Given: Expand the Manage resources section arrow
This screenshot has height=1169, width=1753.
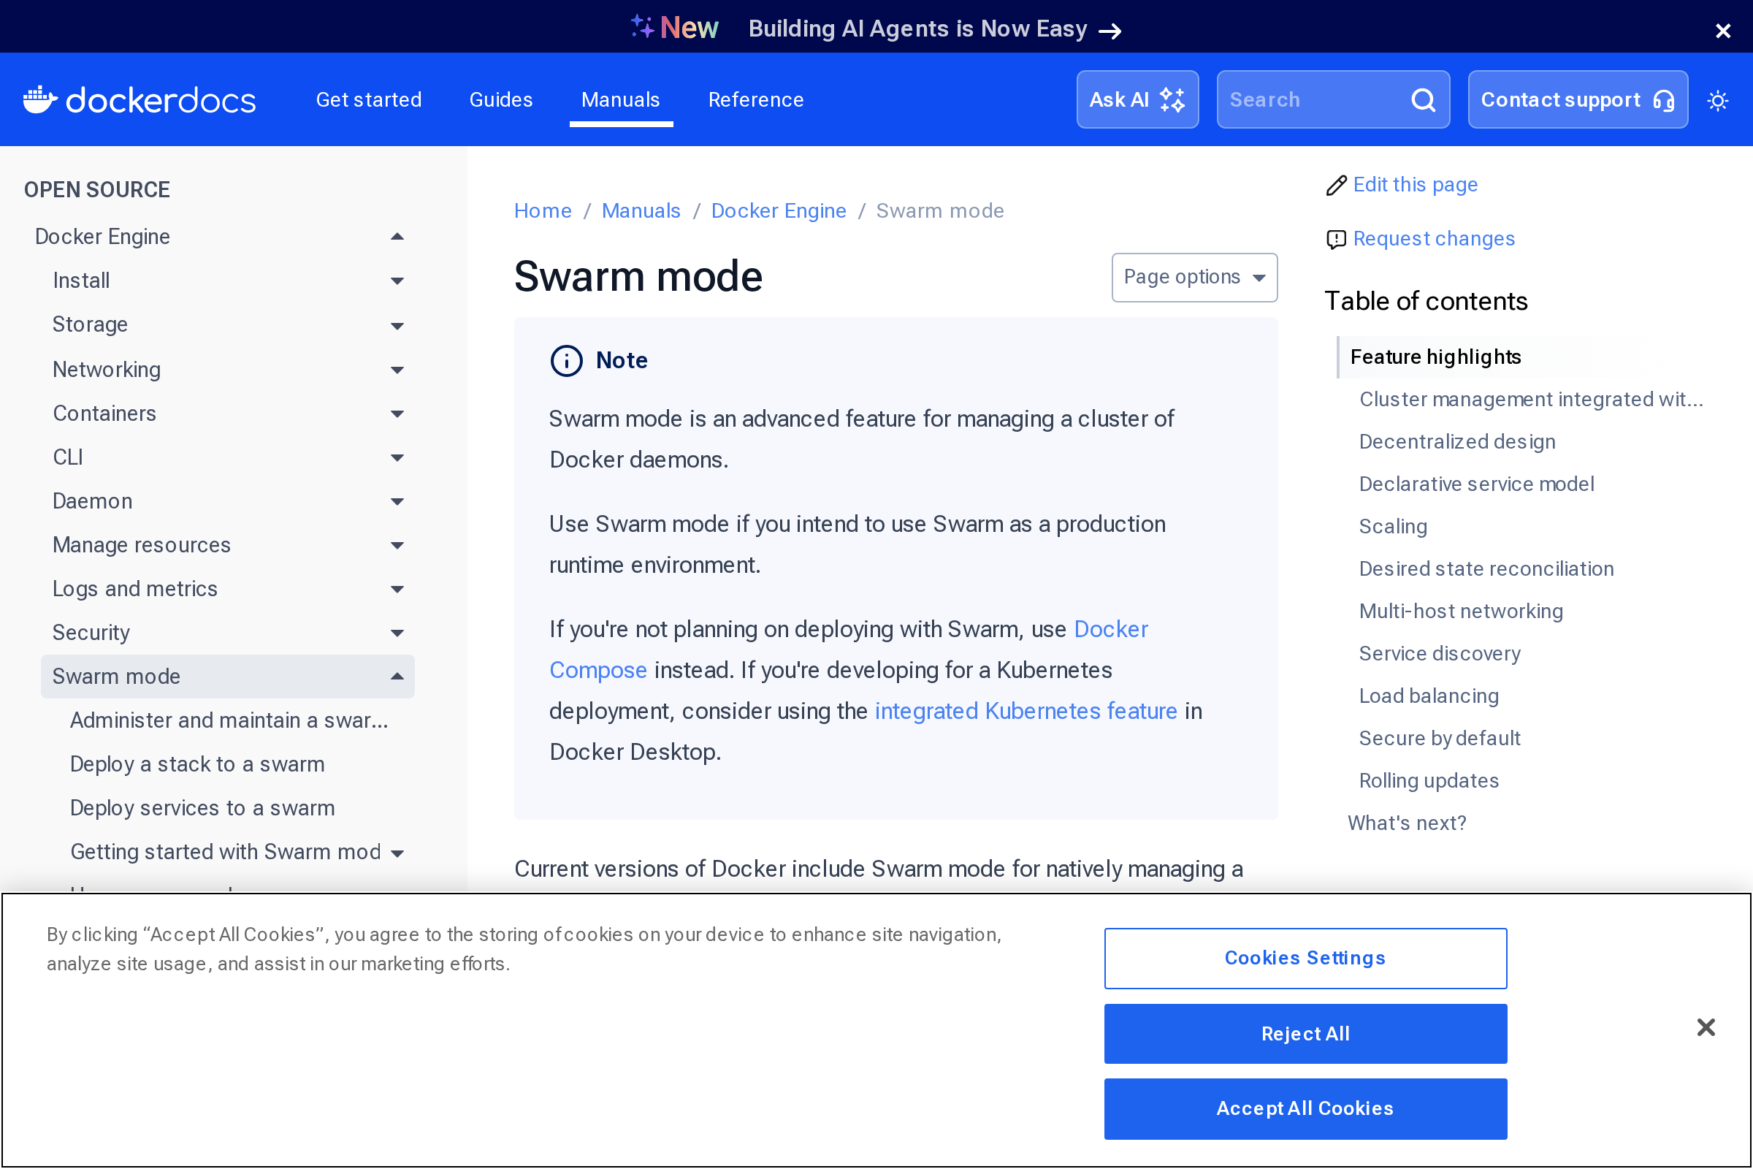Looking at the screenshot, I should pos(397,546).
